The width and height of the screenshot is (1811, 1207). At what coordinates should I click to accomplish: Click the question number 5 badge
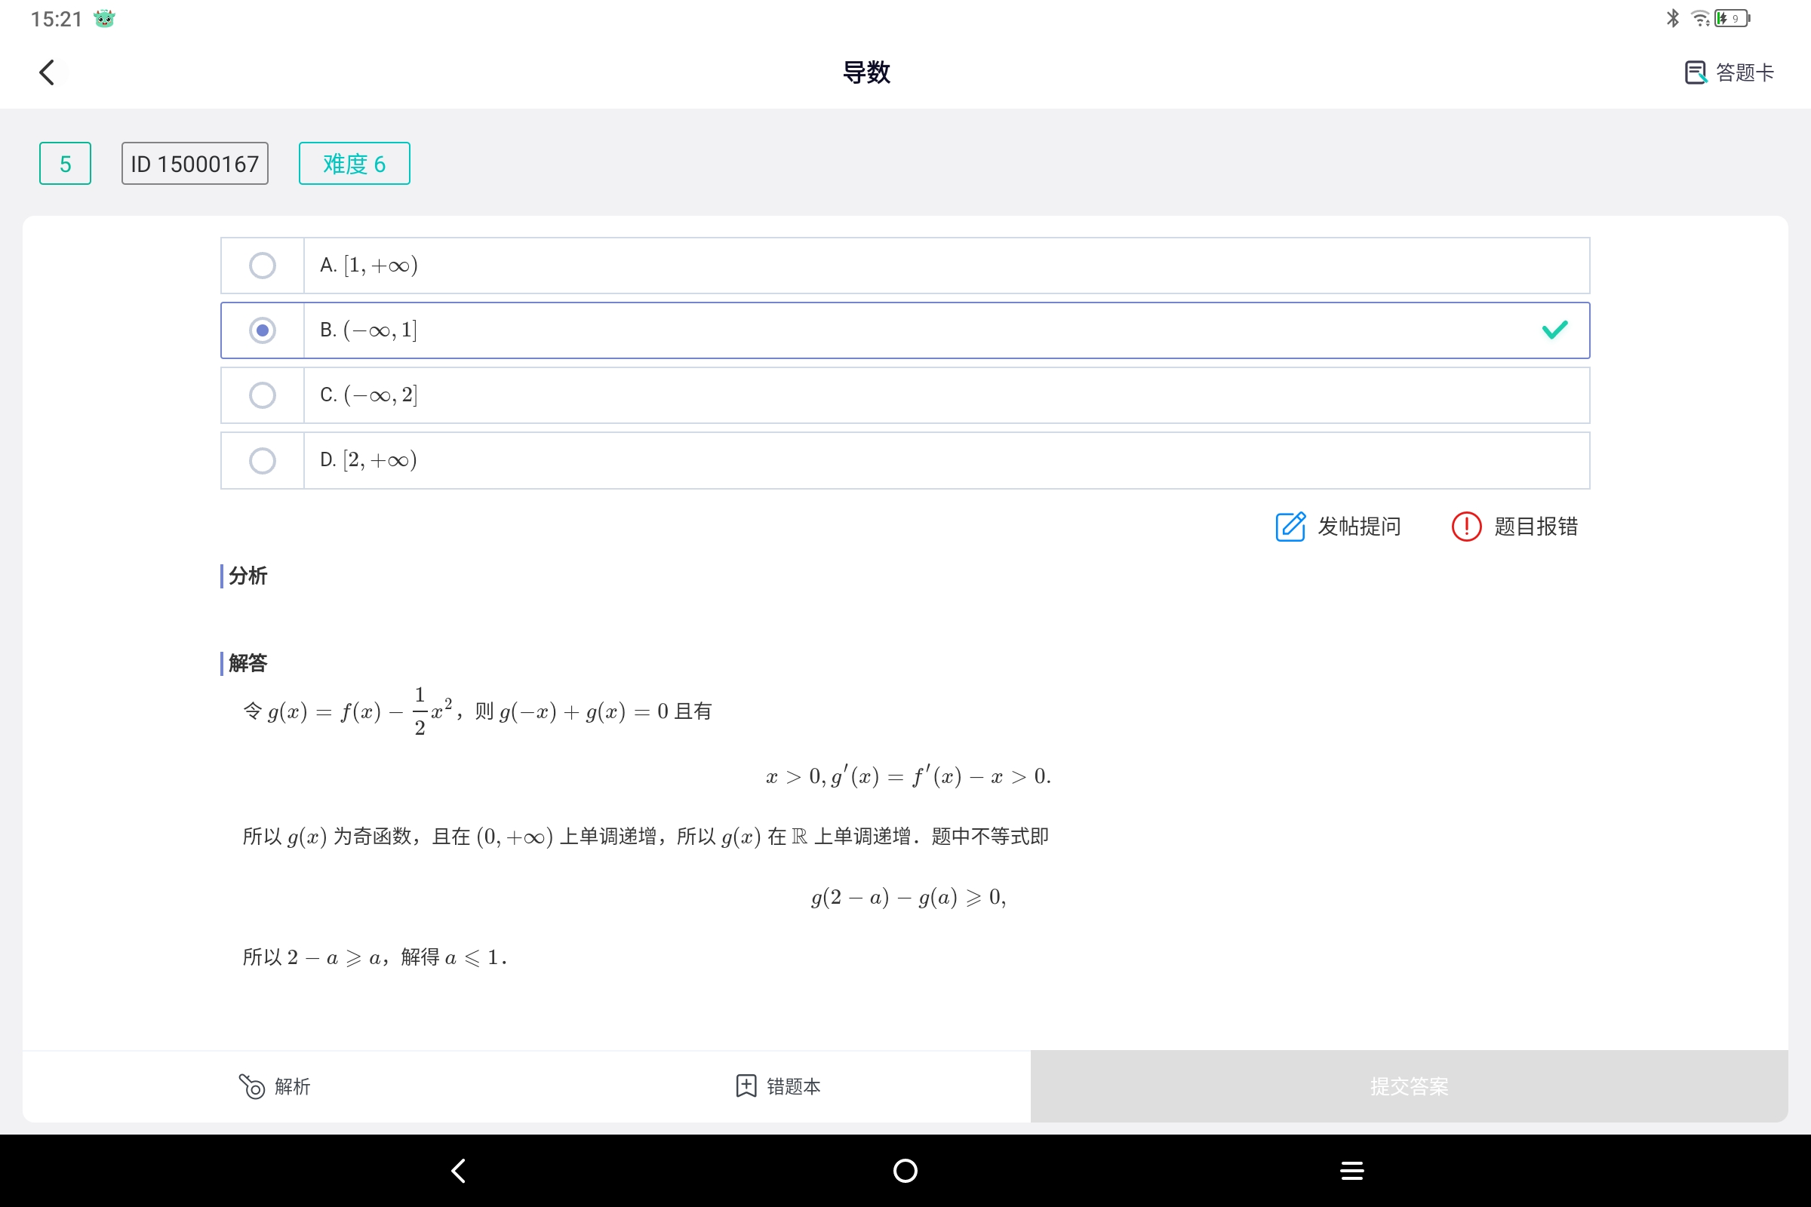click(65, 163)
